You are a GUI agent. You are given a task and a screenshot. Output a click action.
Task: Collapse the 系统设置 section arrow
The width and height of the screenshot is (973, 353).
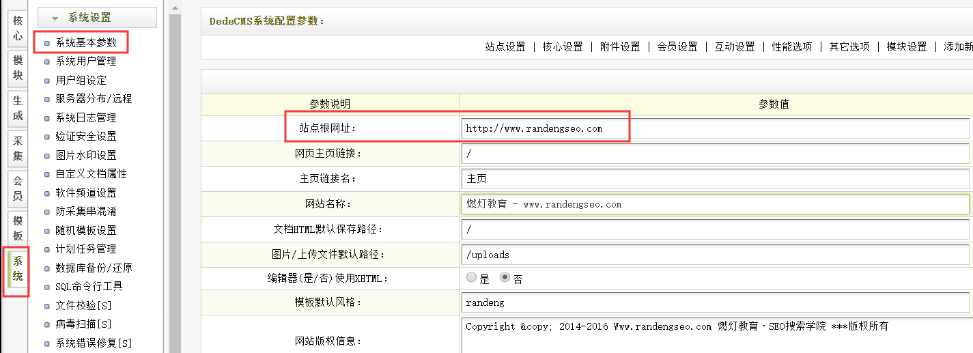[x=55, y=18]
